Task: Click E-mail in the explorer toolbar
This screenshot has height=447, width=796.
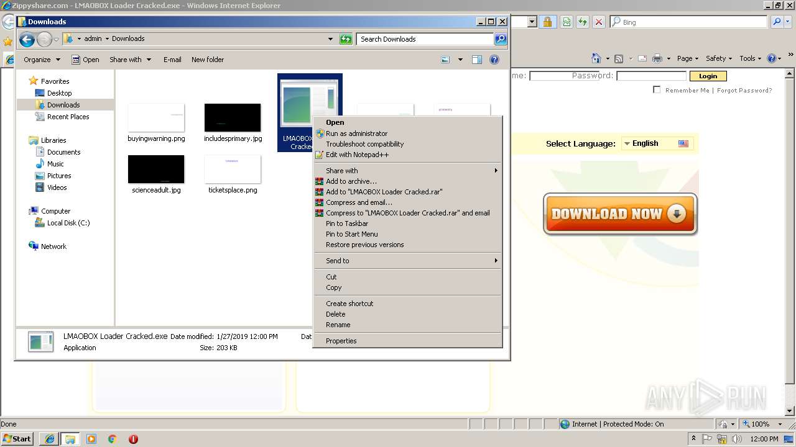Action: [x=172, y=60]
